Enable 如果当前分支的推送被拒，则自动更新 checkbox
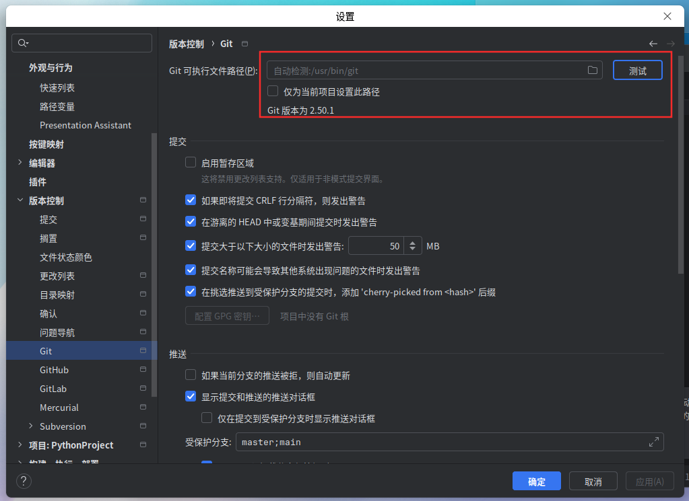689x501 pixels. click(190, 375)
